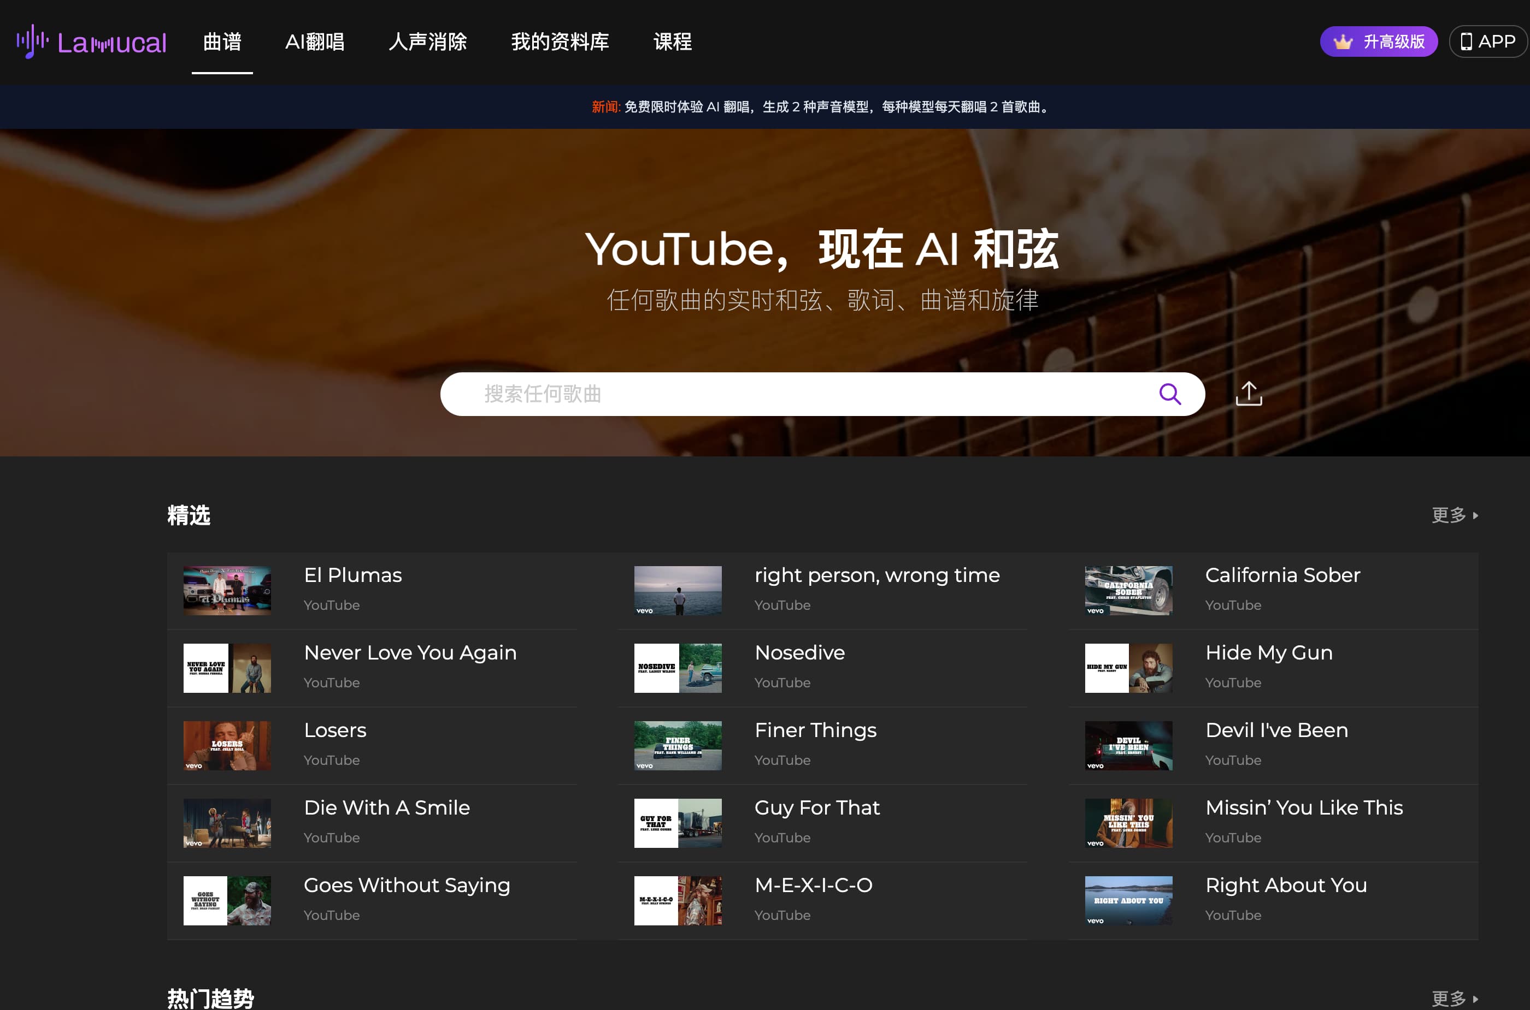Click YouTube label under Nosedive

782,683
